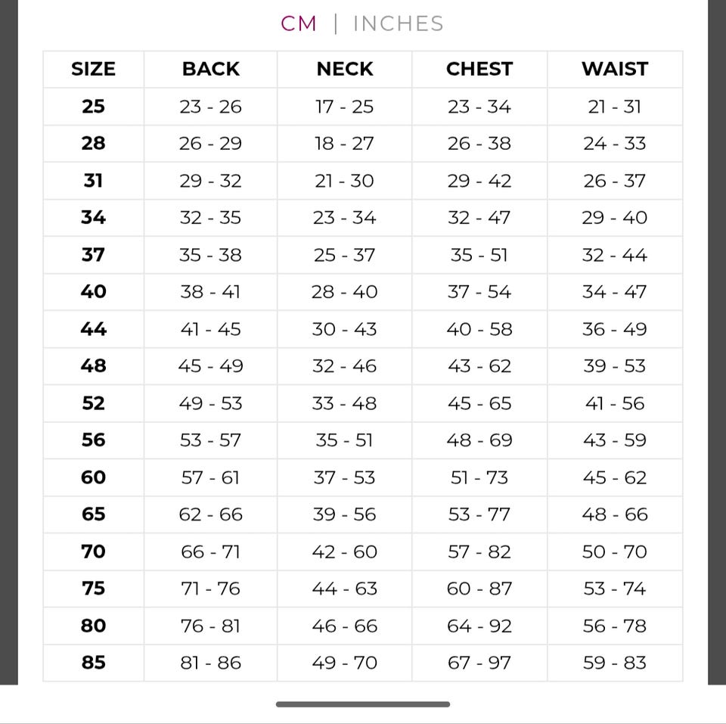Select the SIZE column header

point(93,69)
